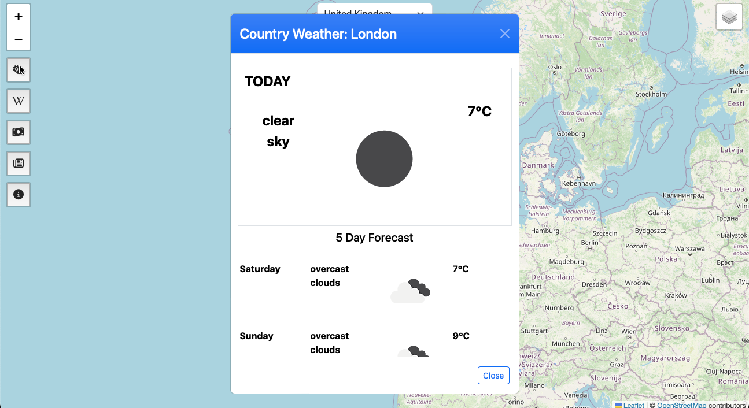
Task: Open the Wikipedia info button
Action: 19,101
